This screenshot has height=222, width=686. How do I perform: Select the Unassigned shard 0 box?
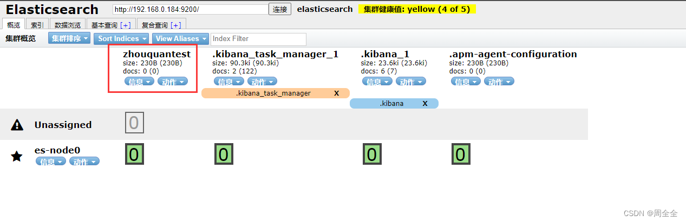134,123
